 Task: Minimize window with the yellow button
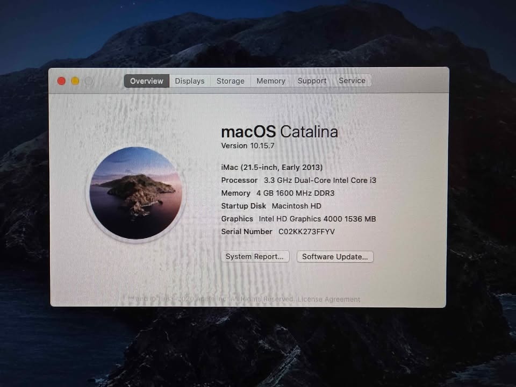[75, 81]
